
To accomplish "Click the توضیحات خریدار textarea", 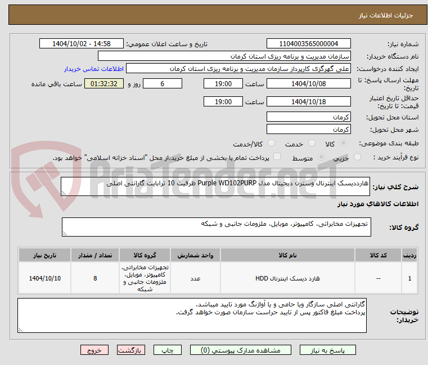I will (192, 315).
